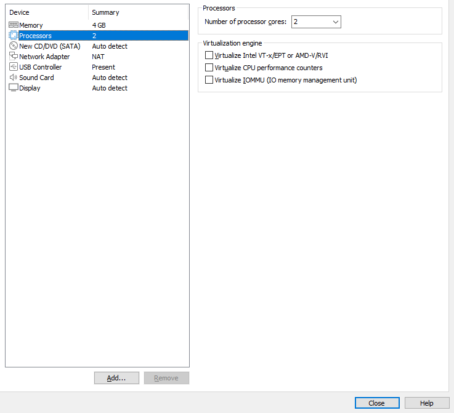454x413 pixels.
Task: Select the Display device label
Action: (x=30, y=88)
